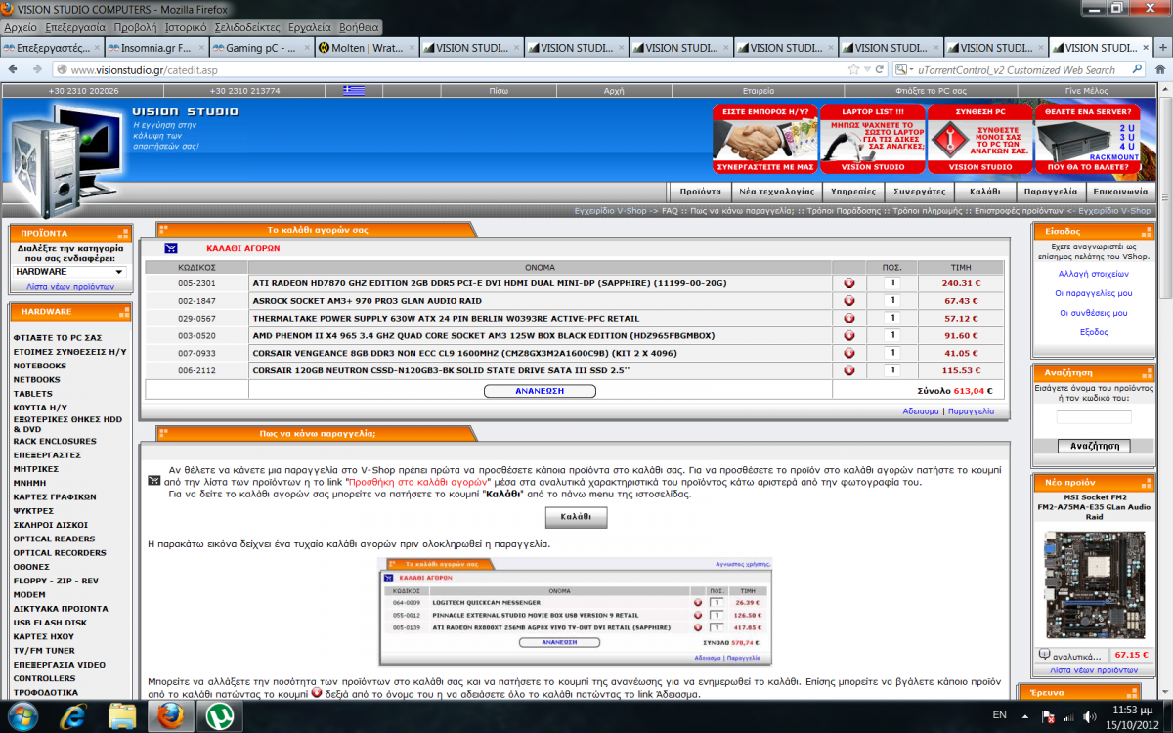Click the Επικοινωνία navigation tab
The height and width of the screenshot is (733, 1173).
point(1120,192)
